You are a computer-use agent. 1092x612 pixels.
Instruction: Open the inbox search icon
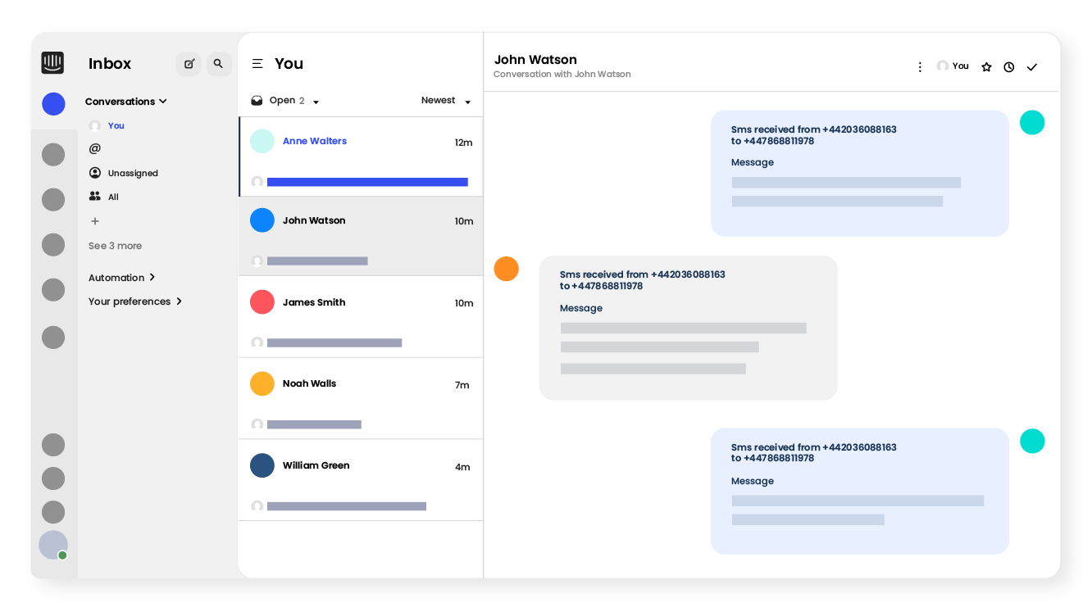[x=218, y=64]
